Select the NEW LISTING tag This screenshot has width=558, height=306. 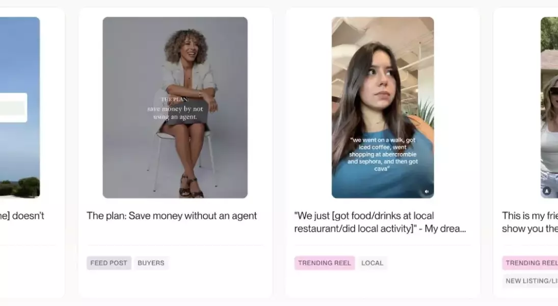(x=530, y=280)
